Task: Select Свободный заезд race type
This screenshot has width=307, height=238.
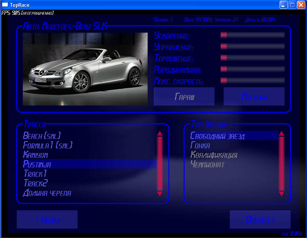Action: point(234,136)
